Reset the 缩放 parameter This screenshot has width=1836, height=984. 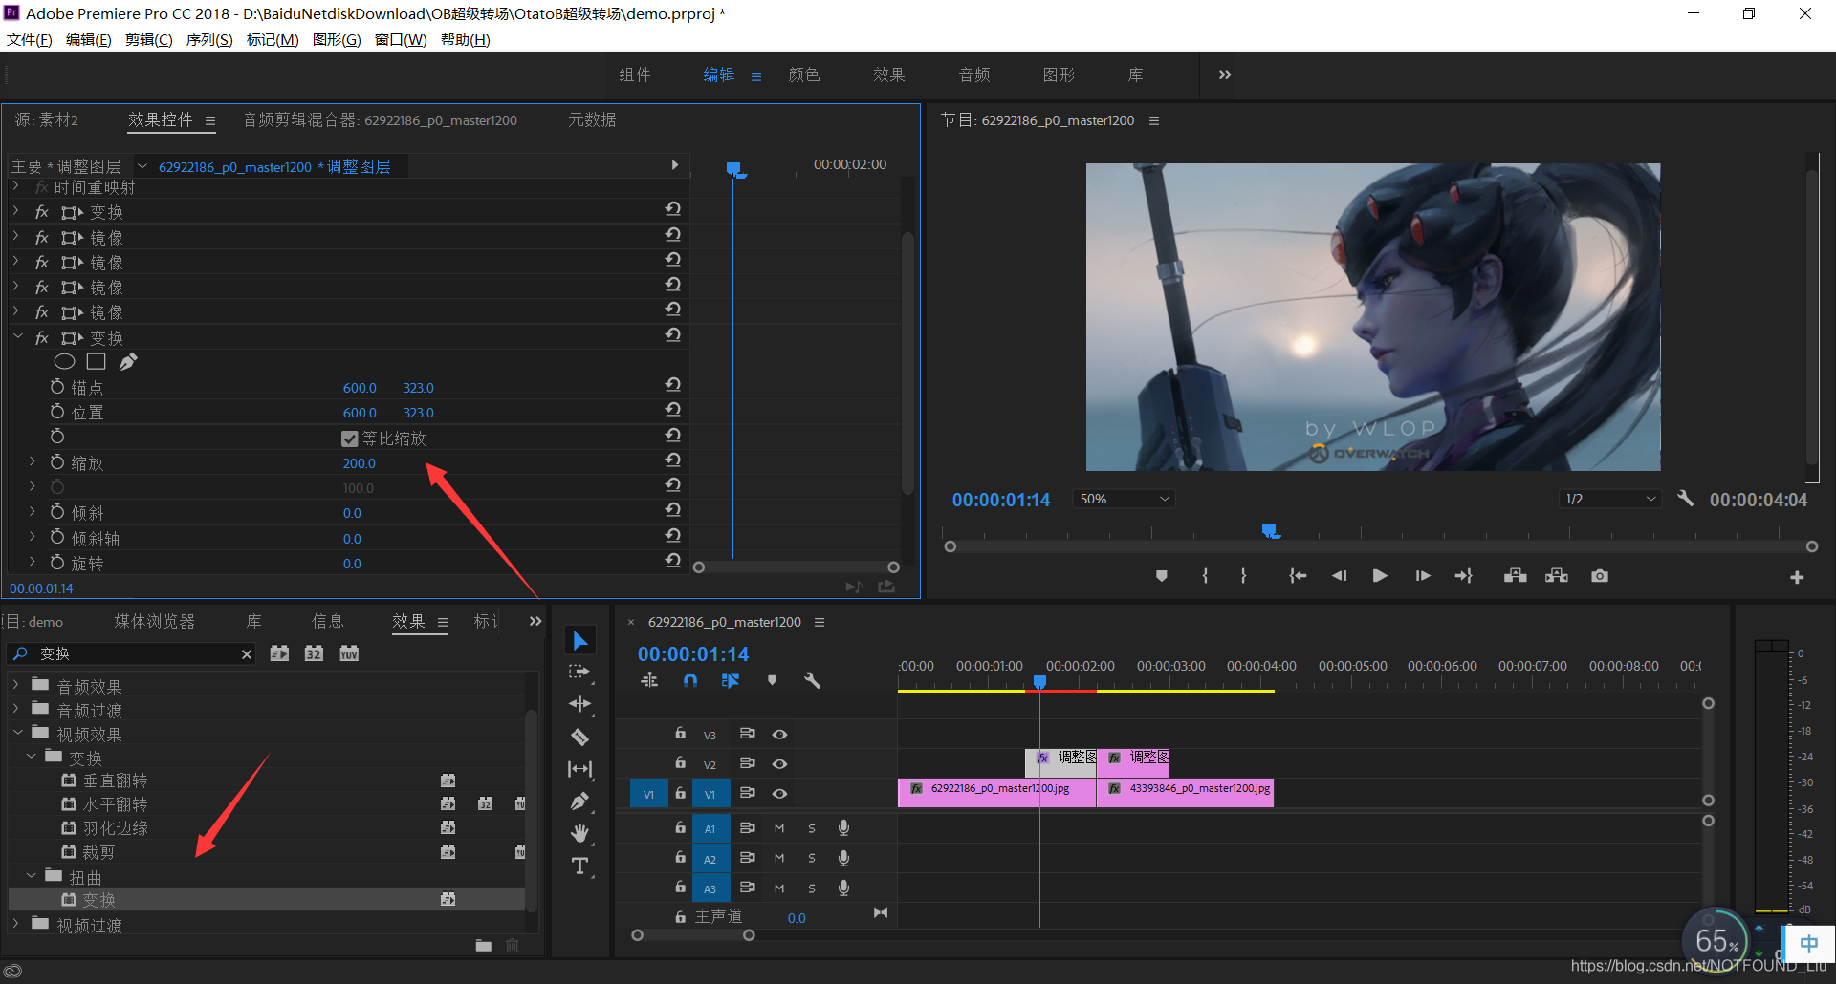[x=673, y=460]
